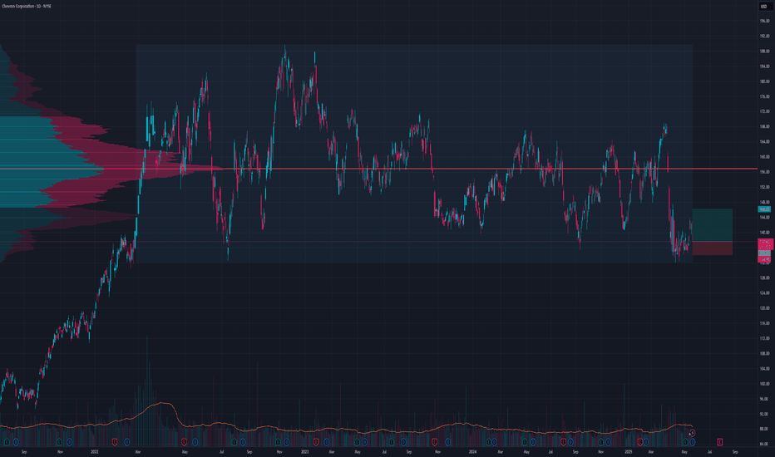Click the lightning icon at latest volume bar
Screen dimensions: 775x457
point(693,433)
